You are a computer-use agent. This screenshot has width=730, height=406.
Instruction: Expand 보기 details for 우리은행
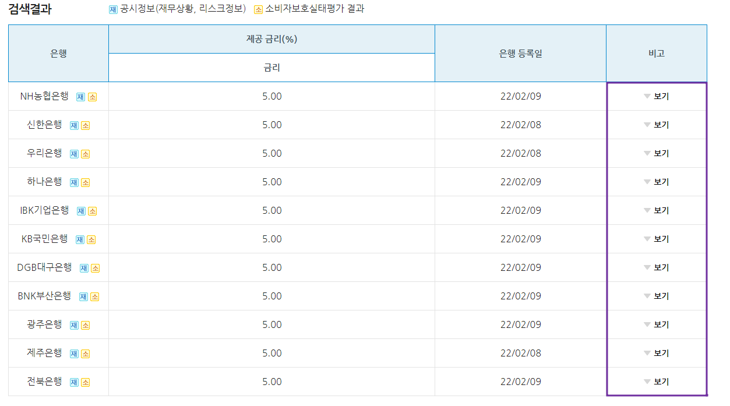point(656,153)
